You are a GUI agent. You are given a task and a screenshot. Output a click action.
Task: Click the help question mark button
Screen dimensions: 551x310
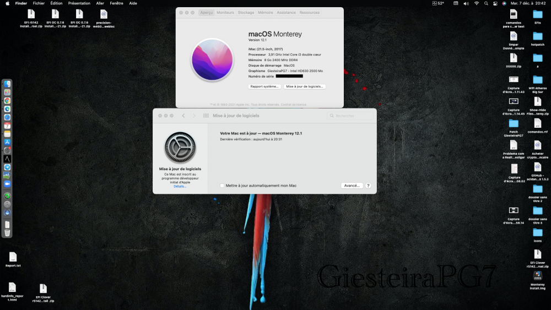point(368,186)
